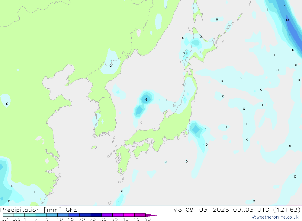Click the '7' precipitation value on map
Image resolution: width=302 pixels, height=221 pixels.
pyautogui.click(x=284, y=5)
